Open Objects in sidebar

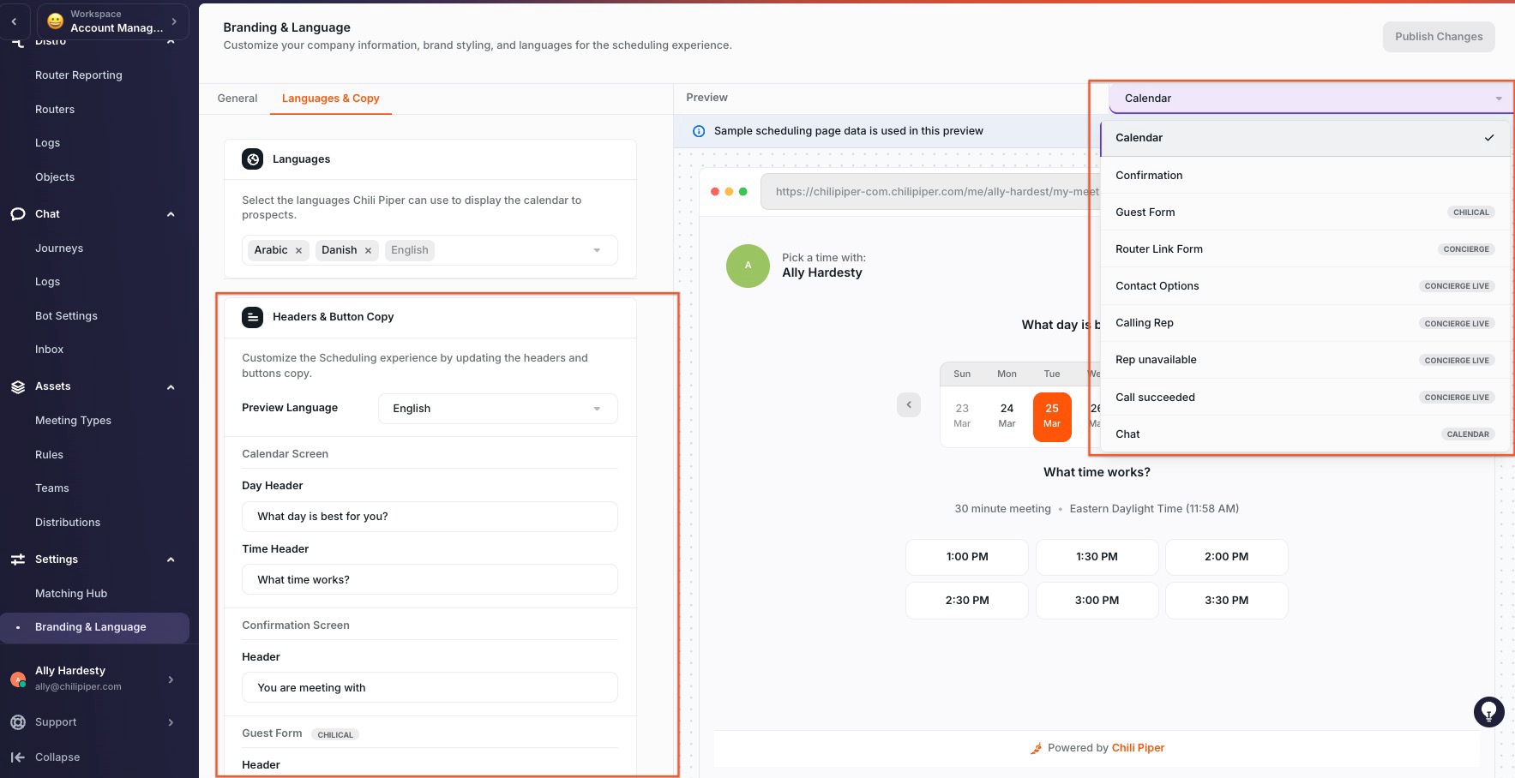tap(55, 177)
